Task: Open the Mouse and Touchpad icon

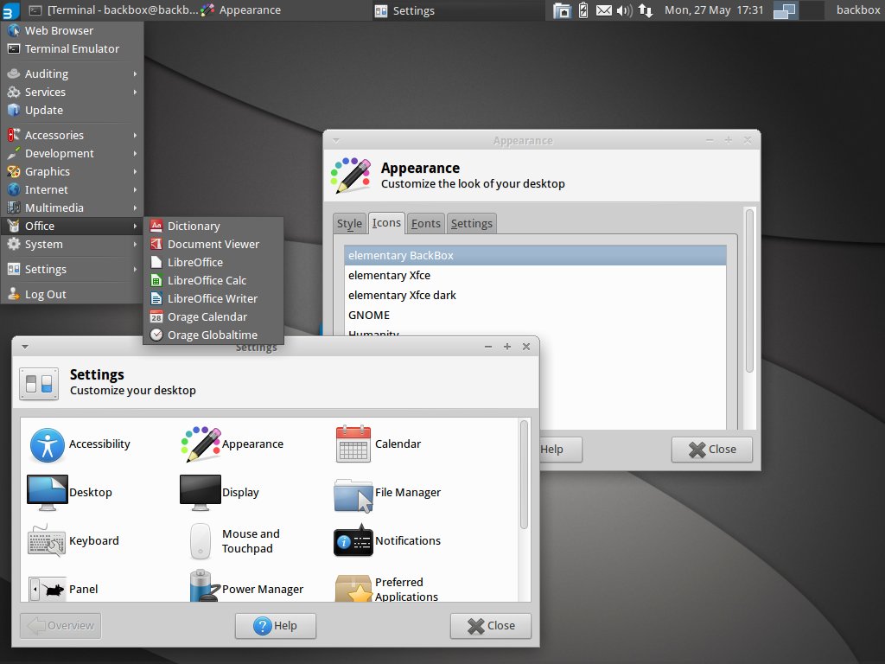Action: coord(201,541)
